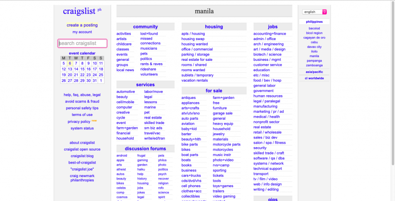This screenshot has width=395, height=201.
Task: Select day 6 in event calendar
Action: (70, 64)
